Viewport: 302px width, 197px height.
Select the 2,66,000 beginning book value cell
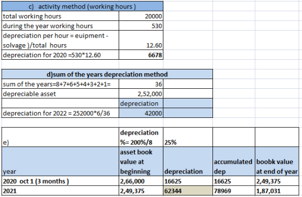(141, 181)
